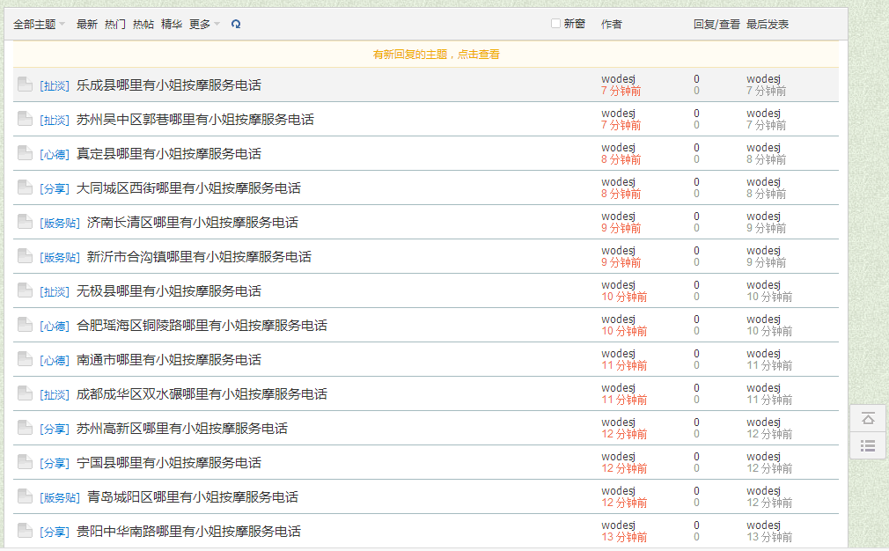889x551 pixels.
Task: Open thread 无极县哪里有小姐按摩服务电话
Action: (169, 291)
